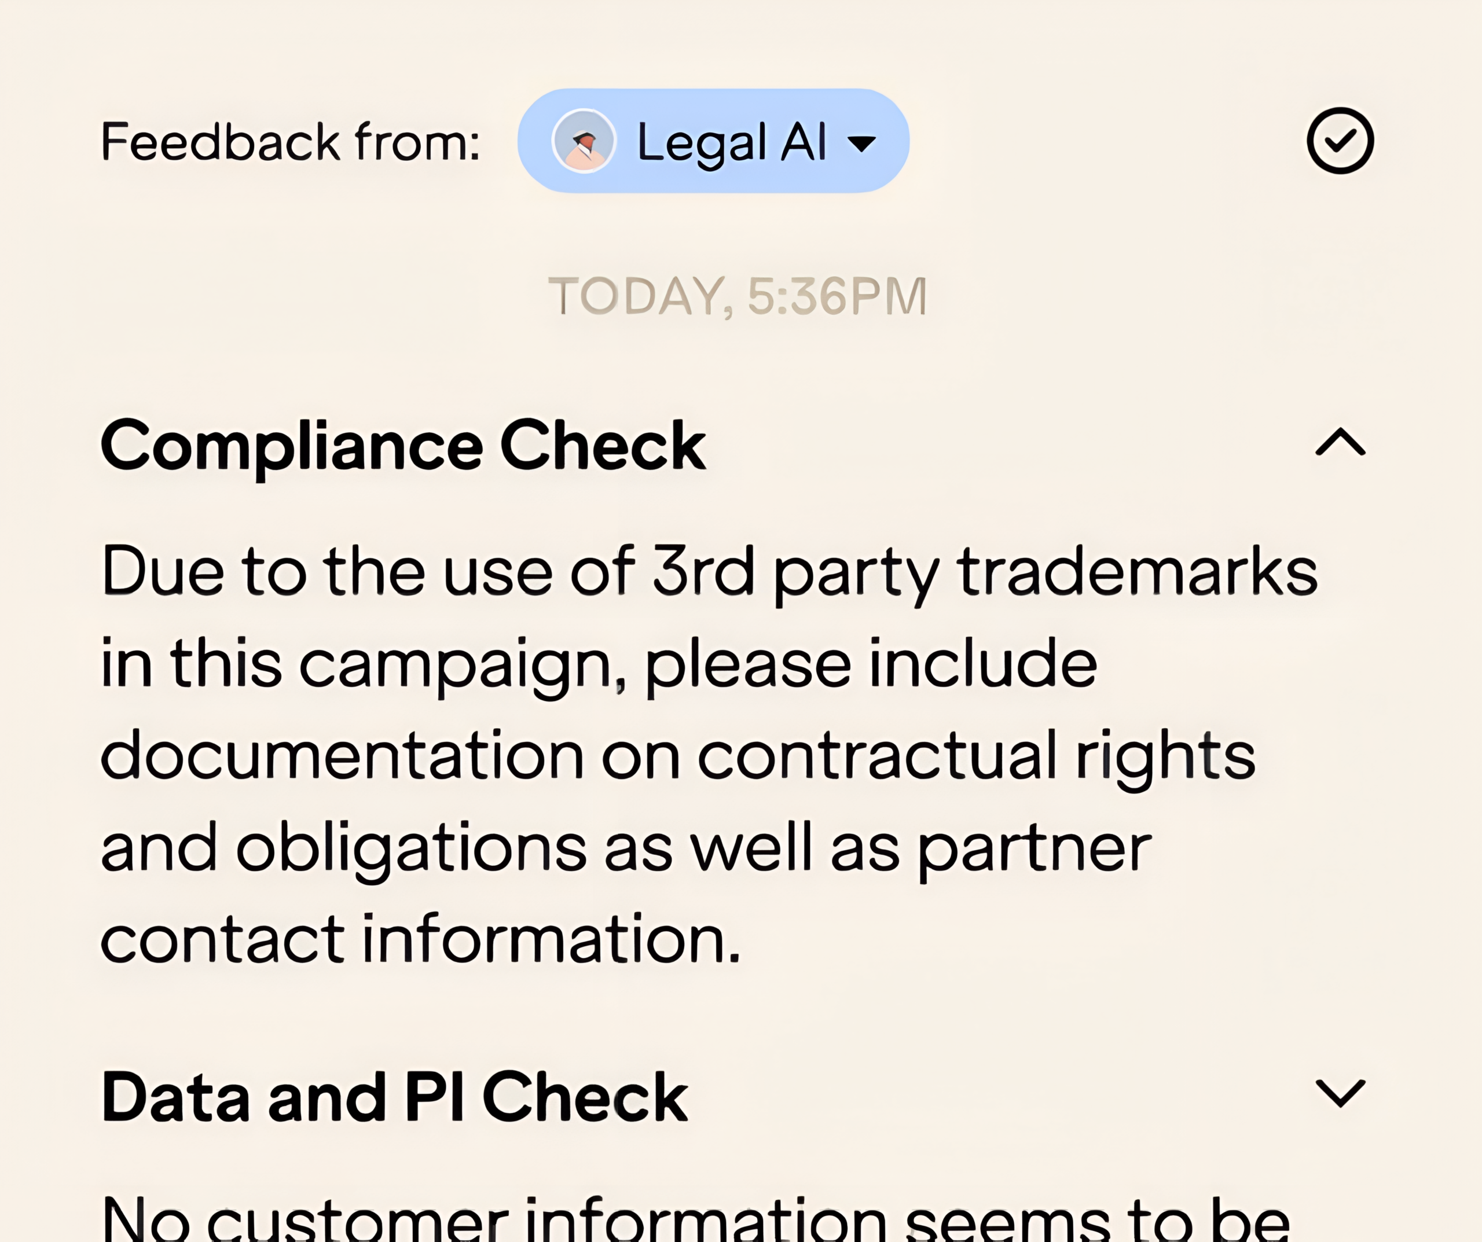Click the Data and PI Check heading
The image size is (1482, 1242).
pyautogui.click(x=394, y=1096)
